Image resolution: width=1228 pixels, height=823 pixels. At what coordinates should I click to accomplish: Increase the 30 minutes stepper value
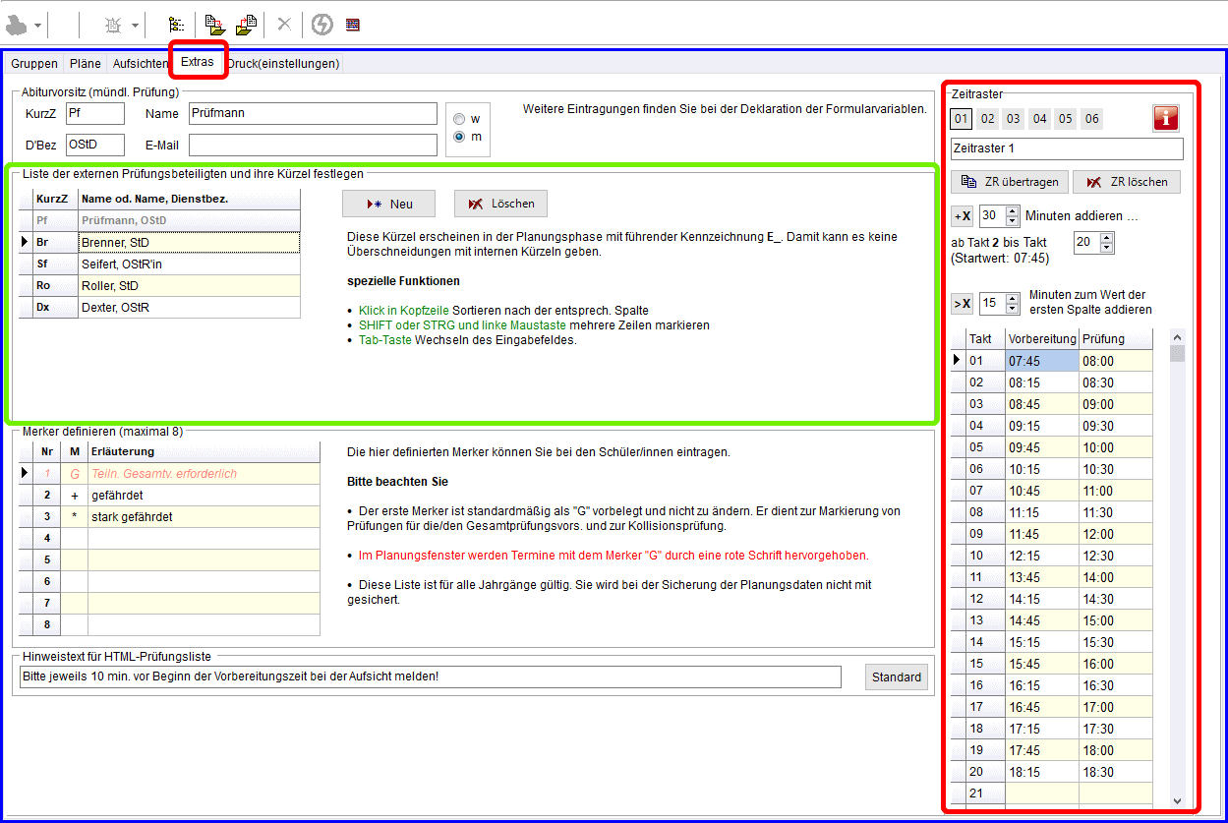tap(1010, 210)
